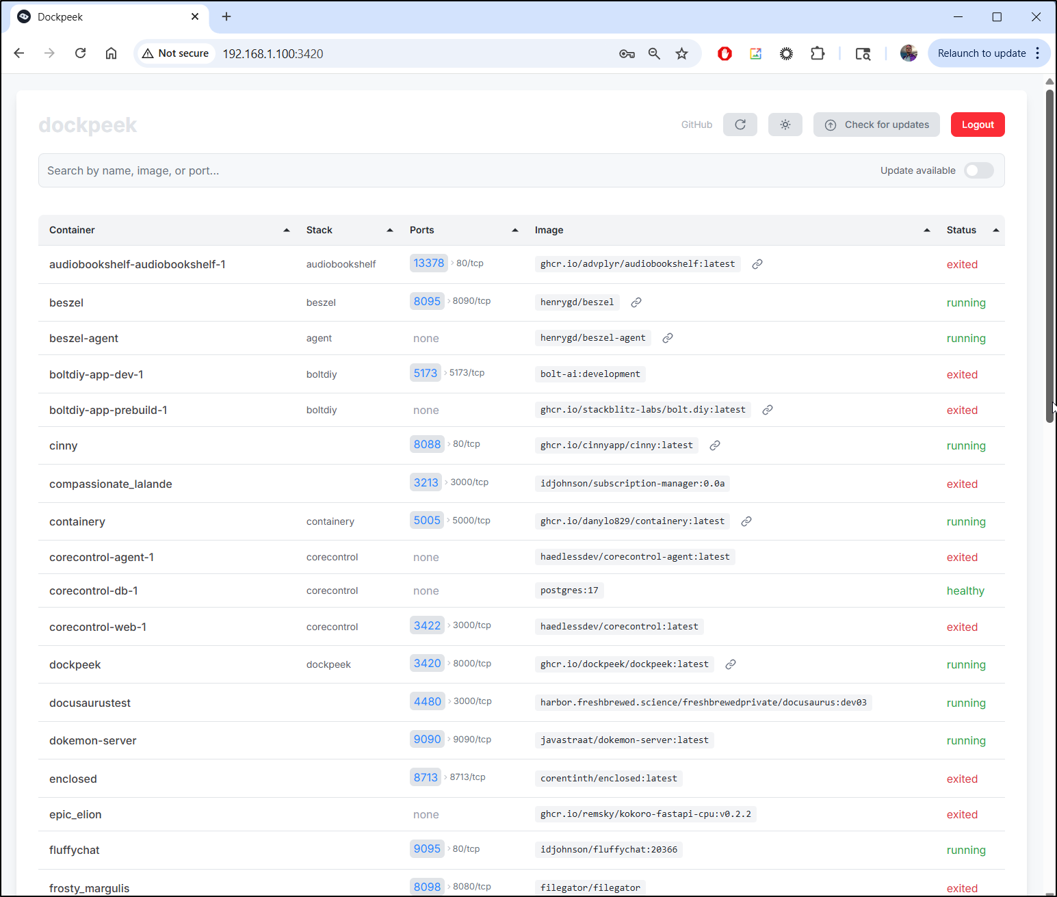1057x897 pixels.
Task: Open the dark gear-shaped extension icon
Action: pyautogui.click(x=786, y=53)
